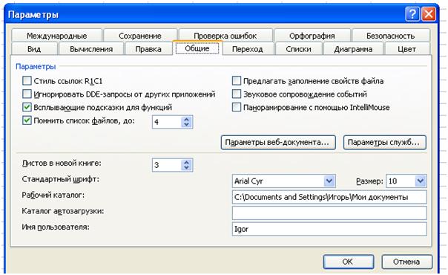Screen dimensions: 448x275
Task: Switch to the Вычисления tab
Action: [91, 49]
